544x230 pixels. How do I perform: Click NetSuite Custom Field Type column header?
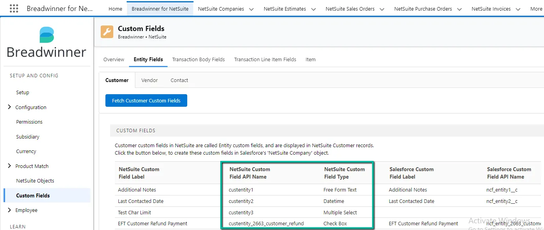(x=345, y=173)
